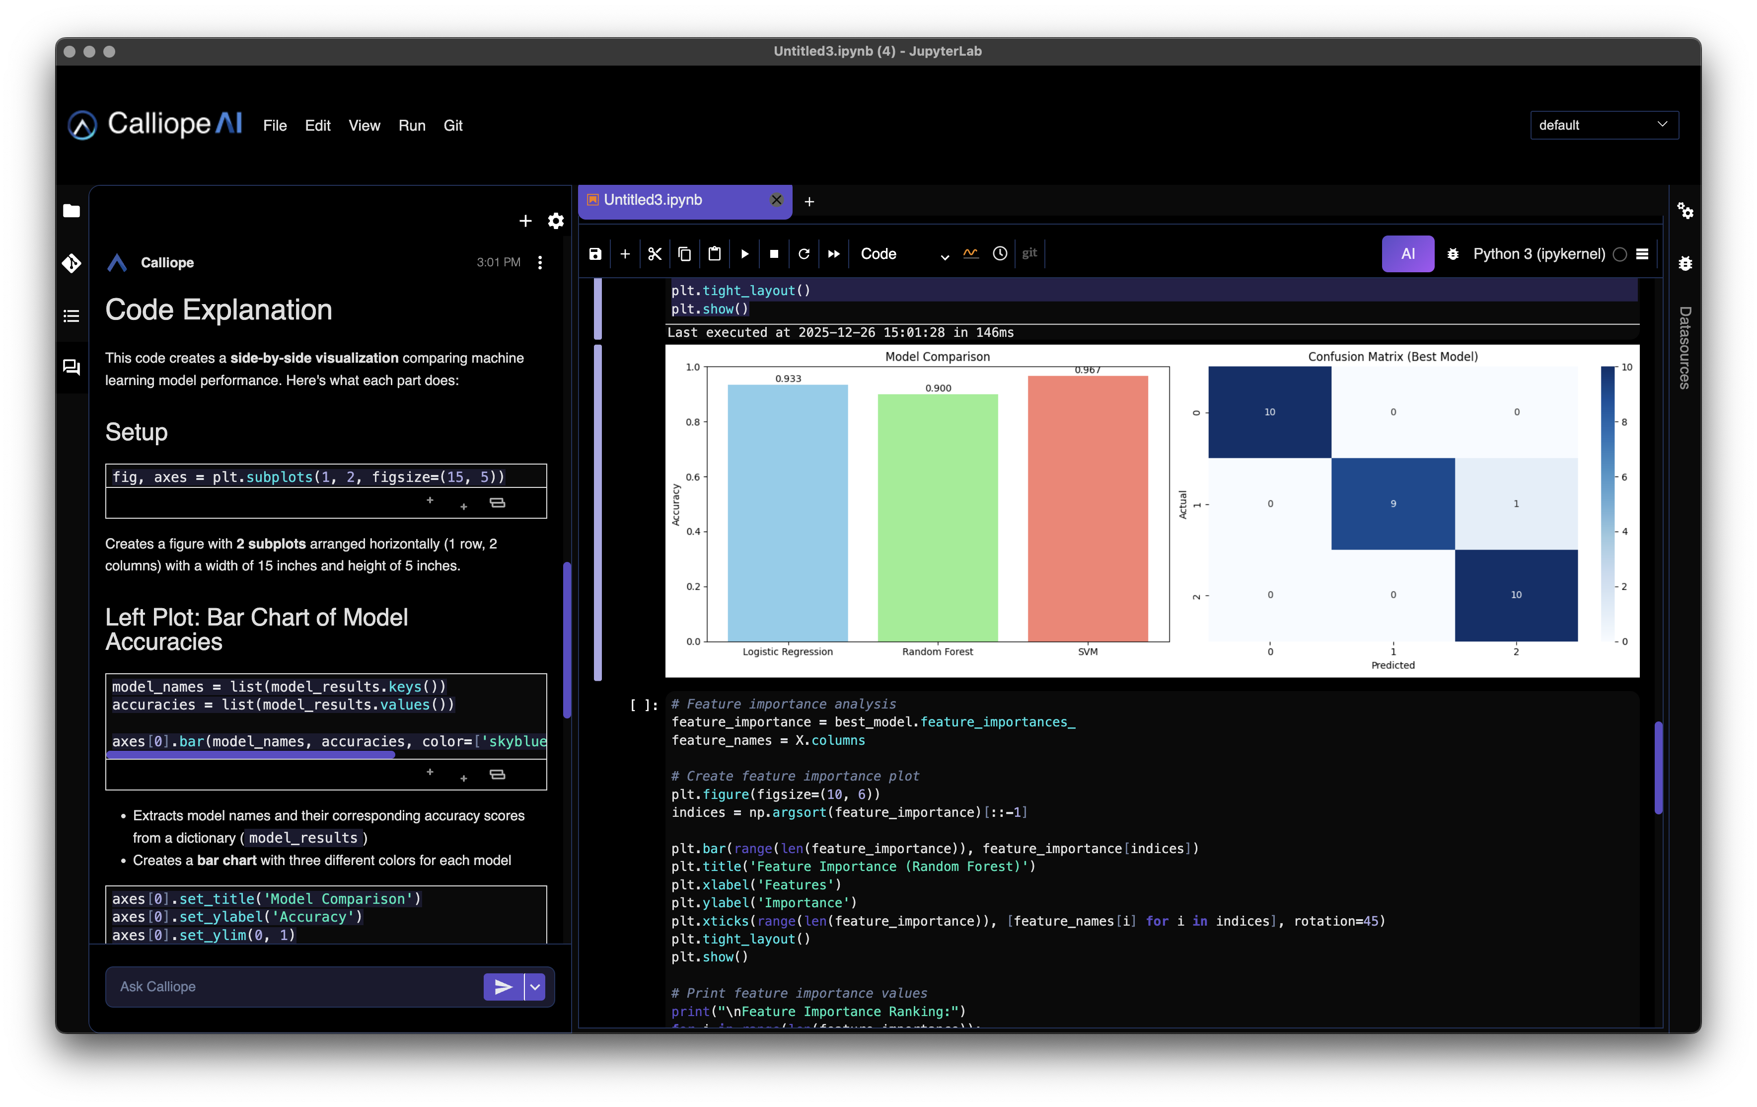Toggle the AI assistant button
The width and height of the screenshot is (1757, 1107).
[1407, 253]
